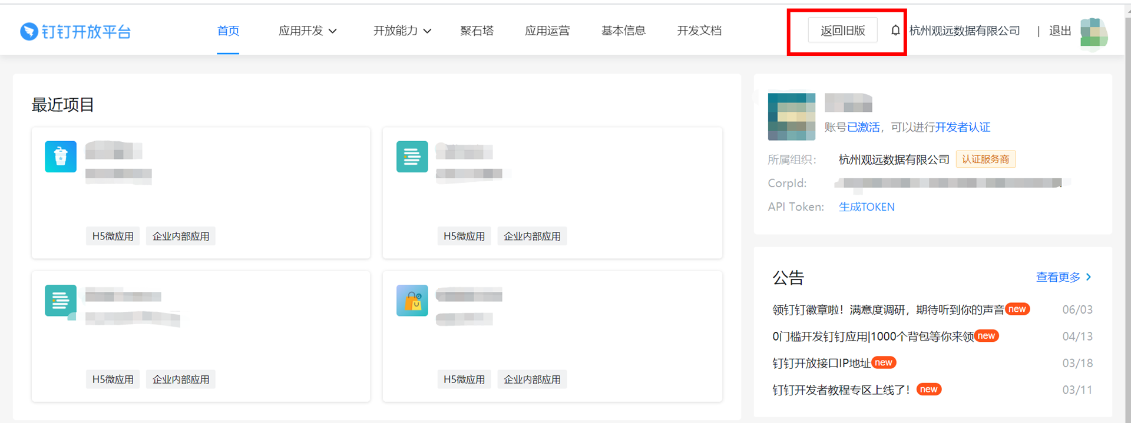Click the new badge on 钉钉开放接口IP地址
Viewport: 1131px width, 423px height.
pyautogui.click(x=884, y=362)
